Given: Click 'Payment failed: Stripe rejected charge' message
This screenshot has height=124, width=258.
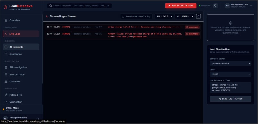Looking at the screenshot, I should pos(145,35).
